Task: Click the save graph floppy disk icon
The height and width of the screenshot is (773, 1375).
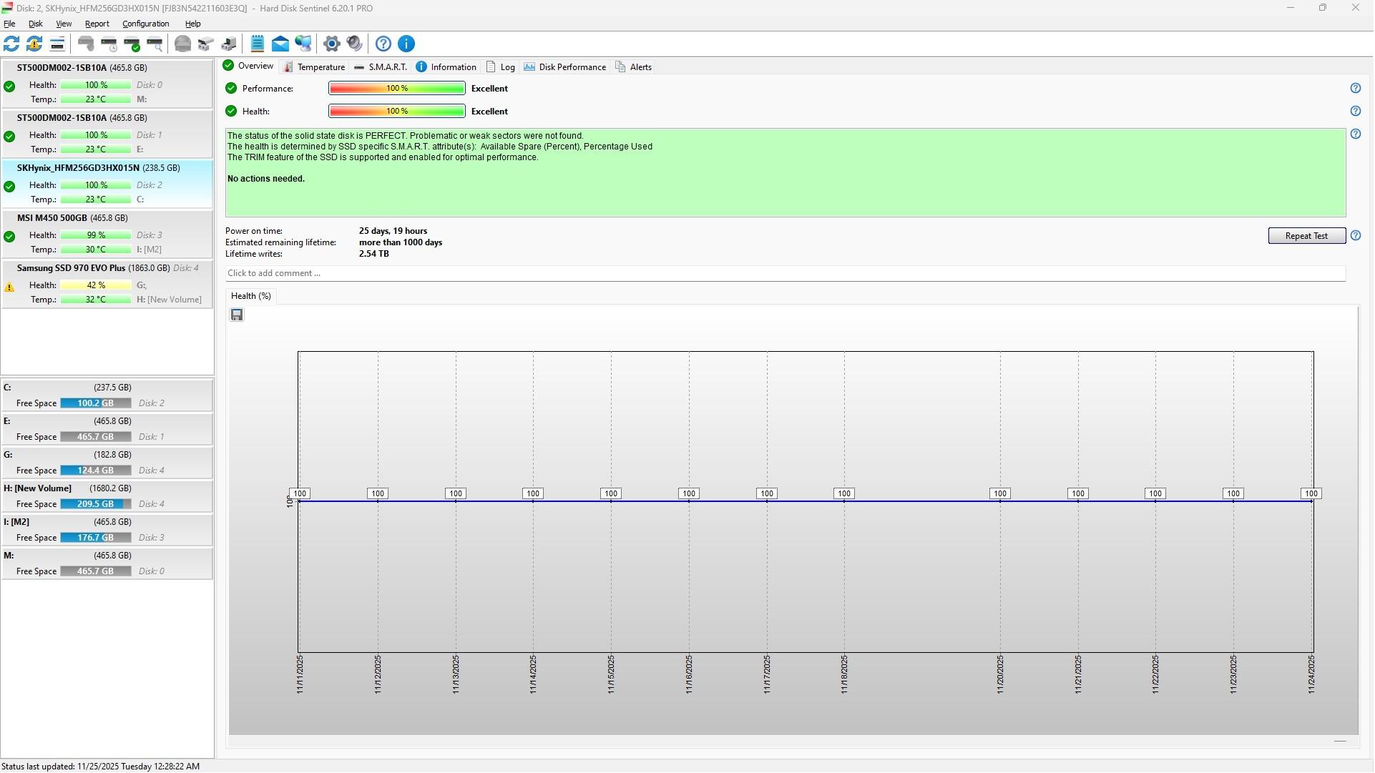Action: click(237, 315)
